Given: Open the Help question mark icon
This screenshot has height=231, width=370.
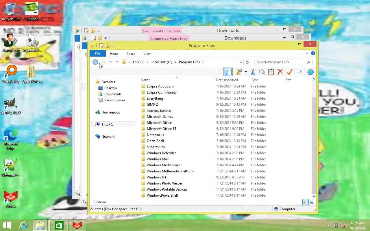Looking at the screenshot, I should click(313, 53).
